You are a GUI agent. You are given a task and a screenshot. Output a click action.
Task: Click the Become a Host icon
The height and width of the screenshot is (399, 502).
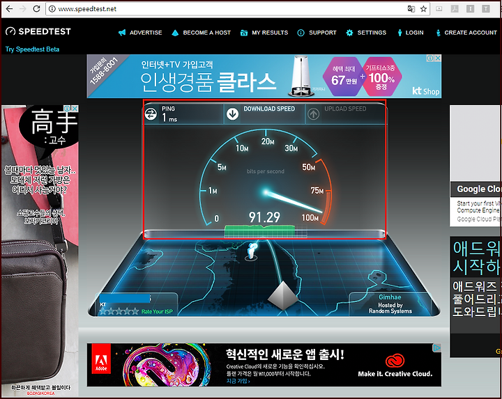(175, 33)
